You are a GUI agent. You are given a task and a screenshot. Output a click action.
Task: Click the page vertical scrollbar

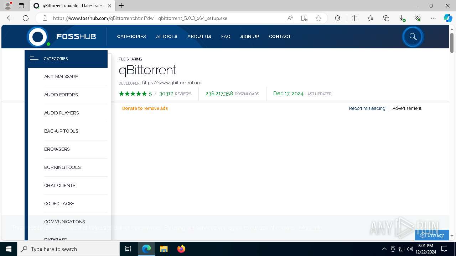(452, 43)
